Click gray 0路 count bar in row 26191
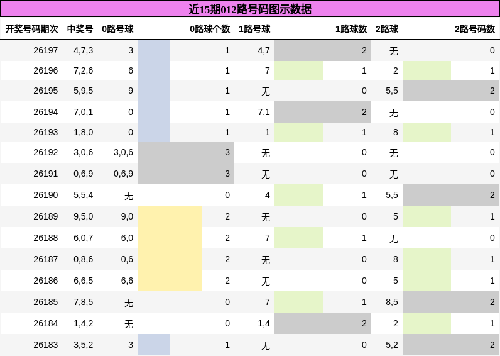 [x=186, y=174]
